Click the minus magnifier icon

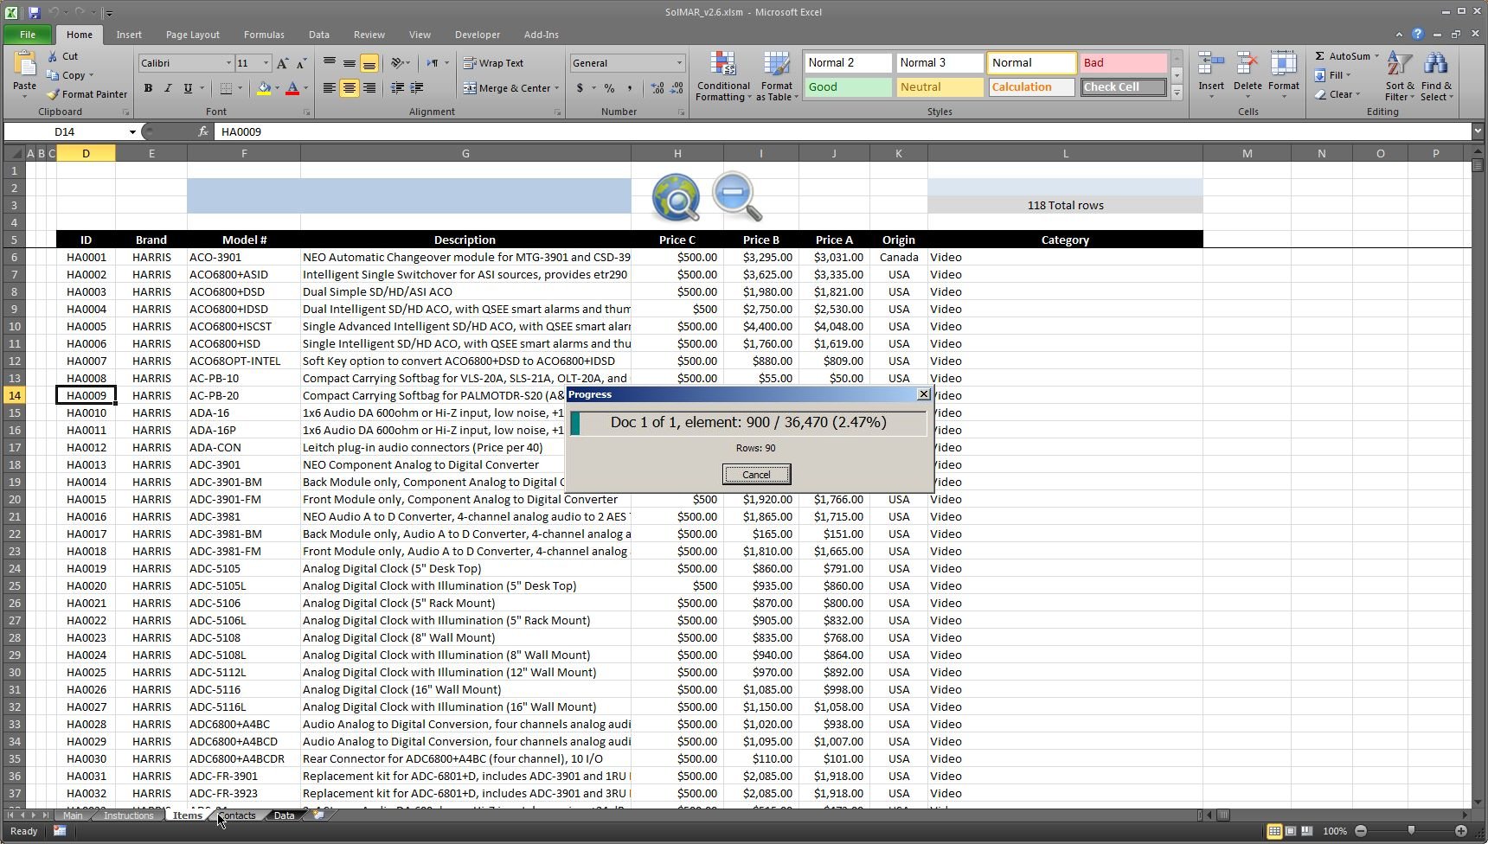737,196
